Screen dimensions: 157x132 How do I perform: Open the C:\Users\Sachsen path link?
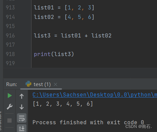click(95, 95)
